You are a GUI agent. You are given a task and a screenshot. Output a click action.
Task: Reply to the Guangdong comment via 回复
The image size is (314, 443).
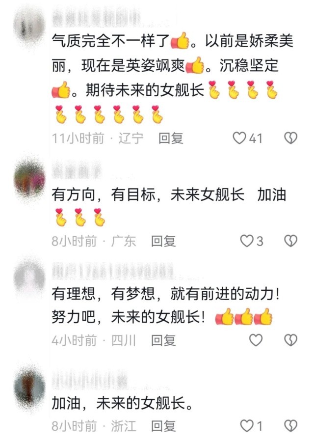[163, 241]
